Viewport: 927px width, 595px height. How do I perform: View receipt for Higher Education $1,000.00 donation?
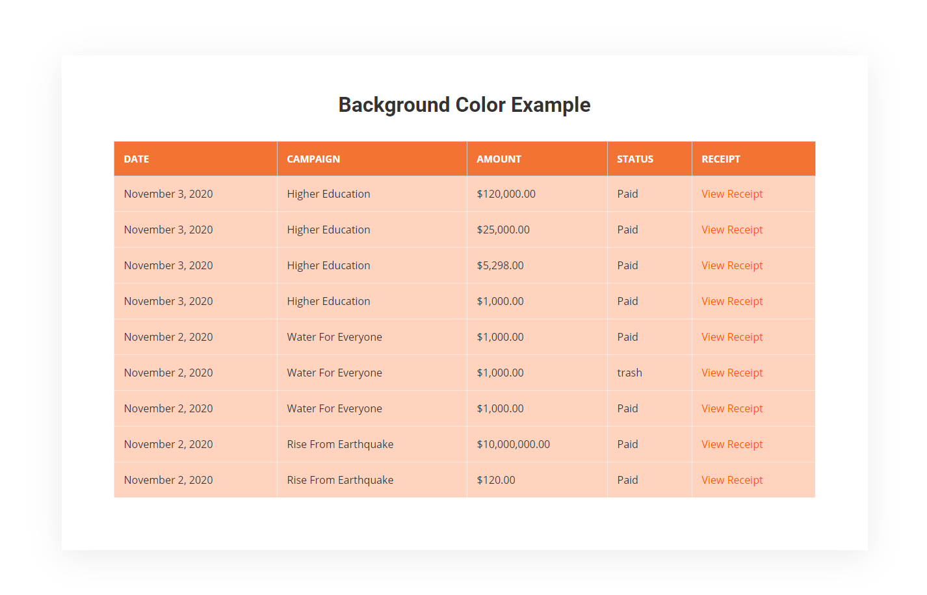click(732, 301)
